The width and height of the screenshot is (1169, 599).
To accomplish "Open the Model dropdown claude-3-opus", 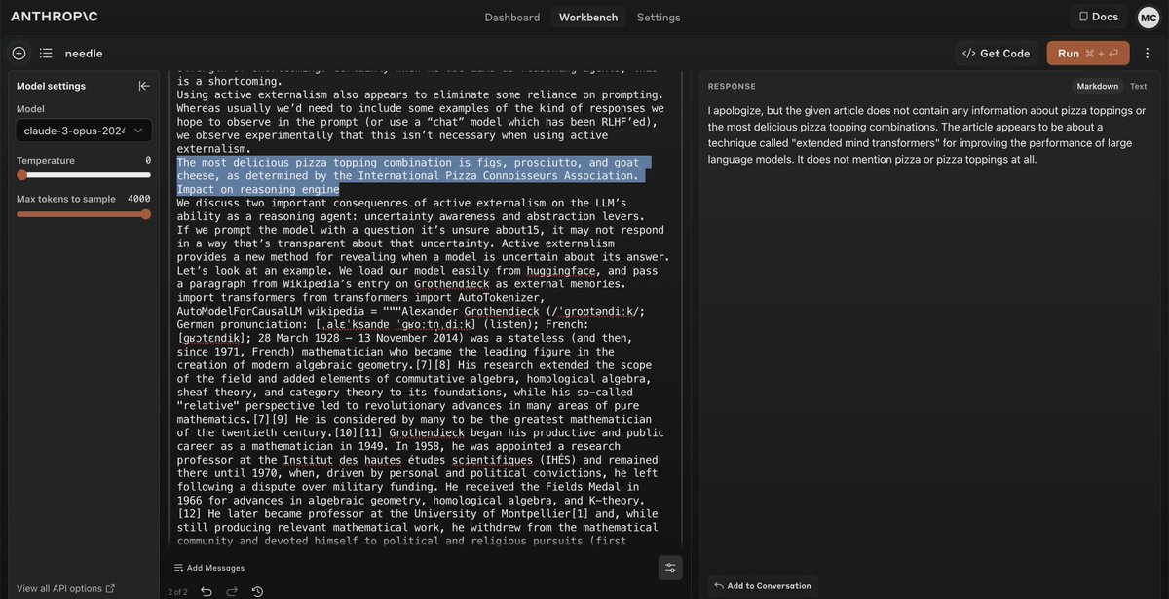I will click(84, 131).
